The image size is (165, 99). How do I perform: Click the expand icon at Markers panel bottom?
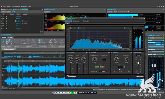pos(41,31)
